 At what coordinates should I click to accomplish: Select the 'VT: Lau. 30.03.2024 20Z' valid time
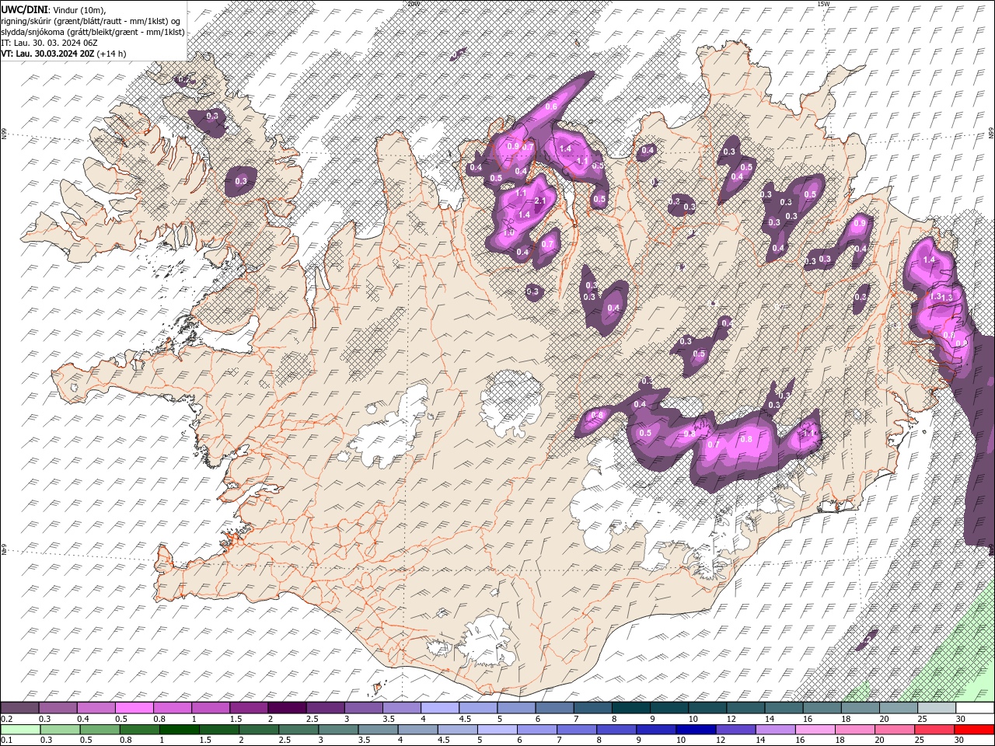(x=47, y=54)
